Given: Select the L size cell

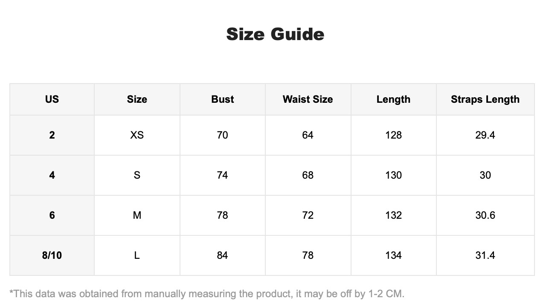Looking at the screenshot, I should click(x=137, y=255).
